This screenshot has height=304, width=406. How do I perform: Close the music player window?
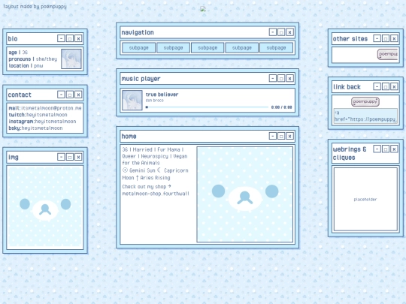click(289, 78)
